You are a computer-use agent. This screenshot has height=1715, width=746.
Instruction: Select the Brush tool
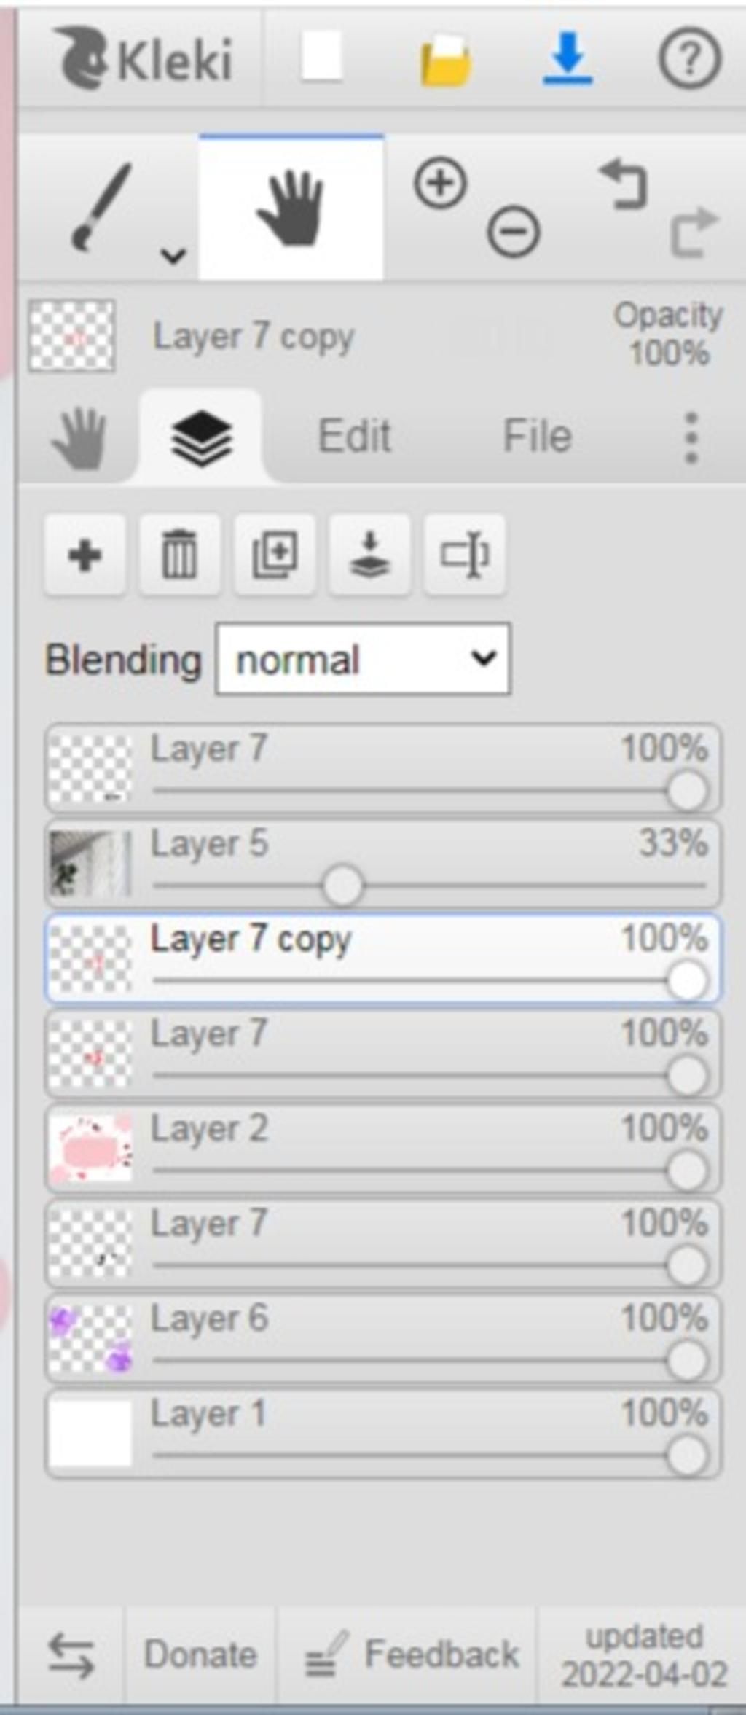point(102,208)
